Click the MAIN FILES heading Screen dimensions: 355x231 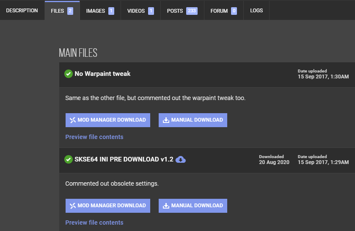[78, 53]
